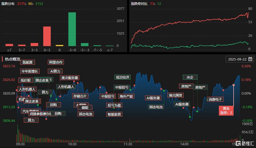Image resolution: width=256 pixels, height=148 pixels.
Task: Select the AI算力 label on chart
Action: (x=55, y=71)
